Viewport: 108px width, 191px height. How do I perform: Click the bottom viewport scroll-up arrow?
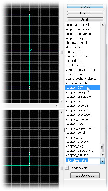[61, 113]
